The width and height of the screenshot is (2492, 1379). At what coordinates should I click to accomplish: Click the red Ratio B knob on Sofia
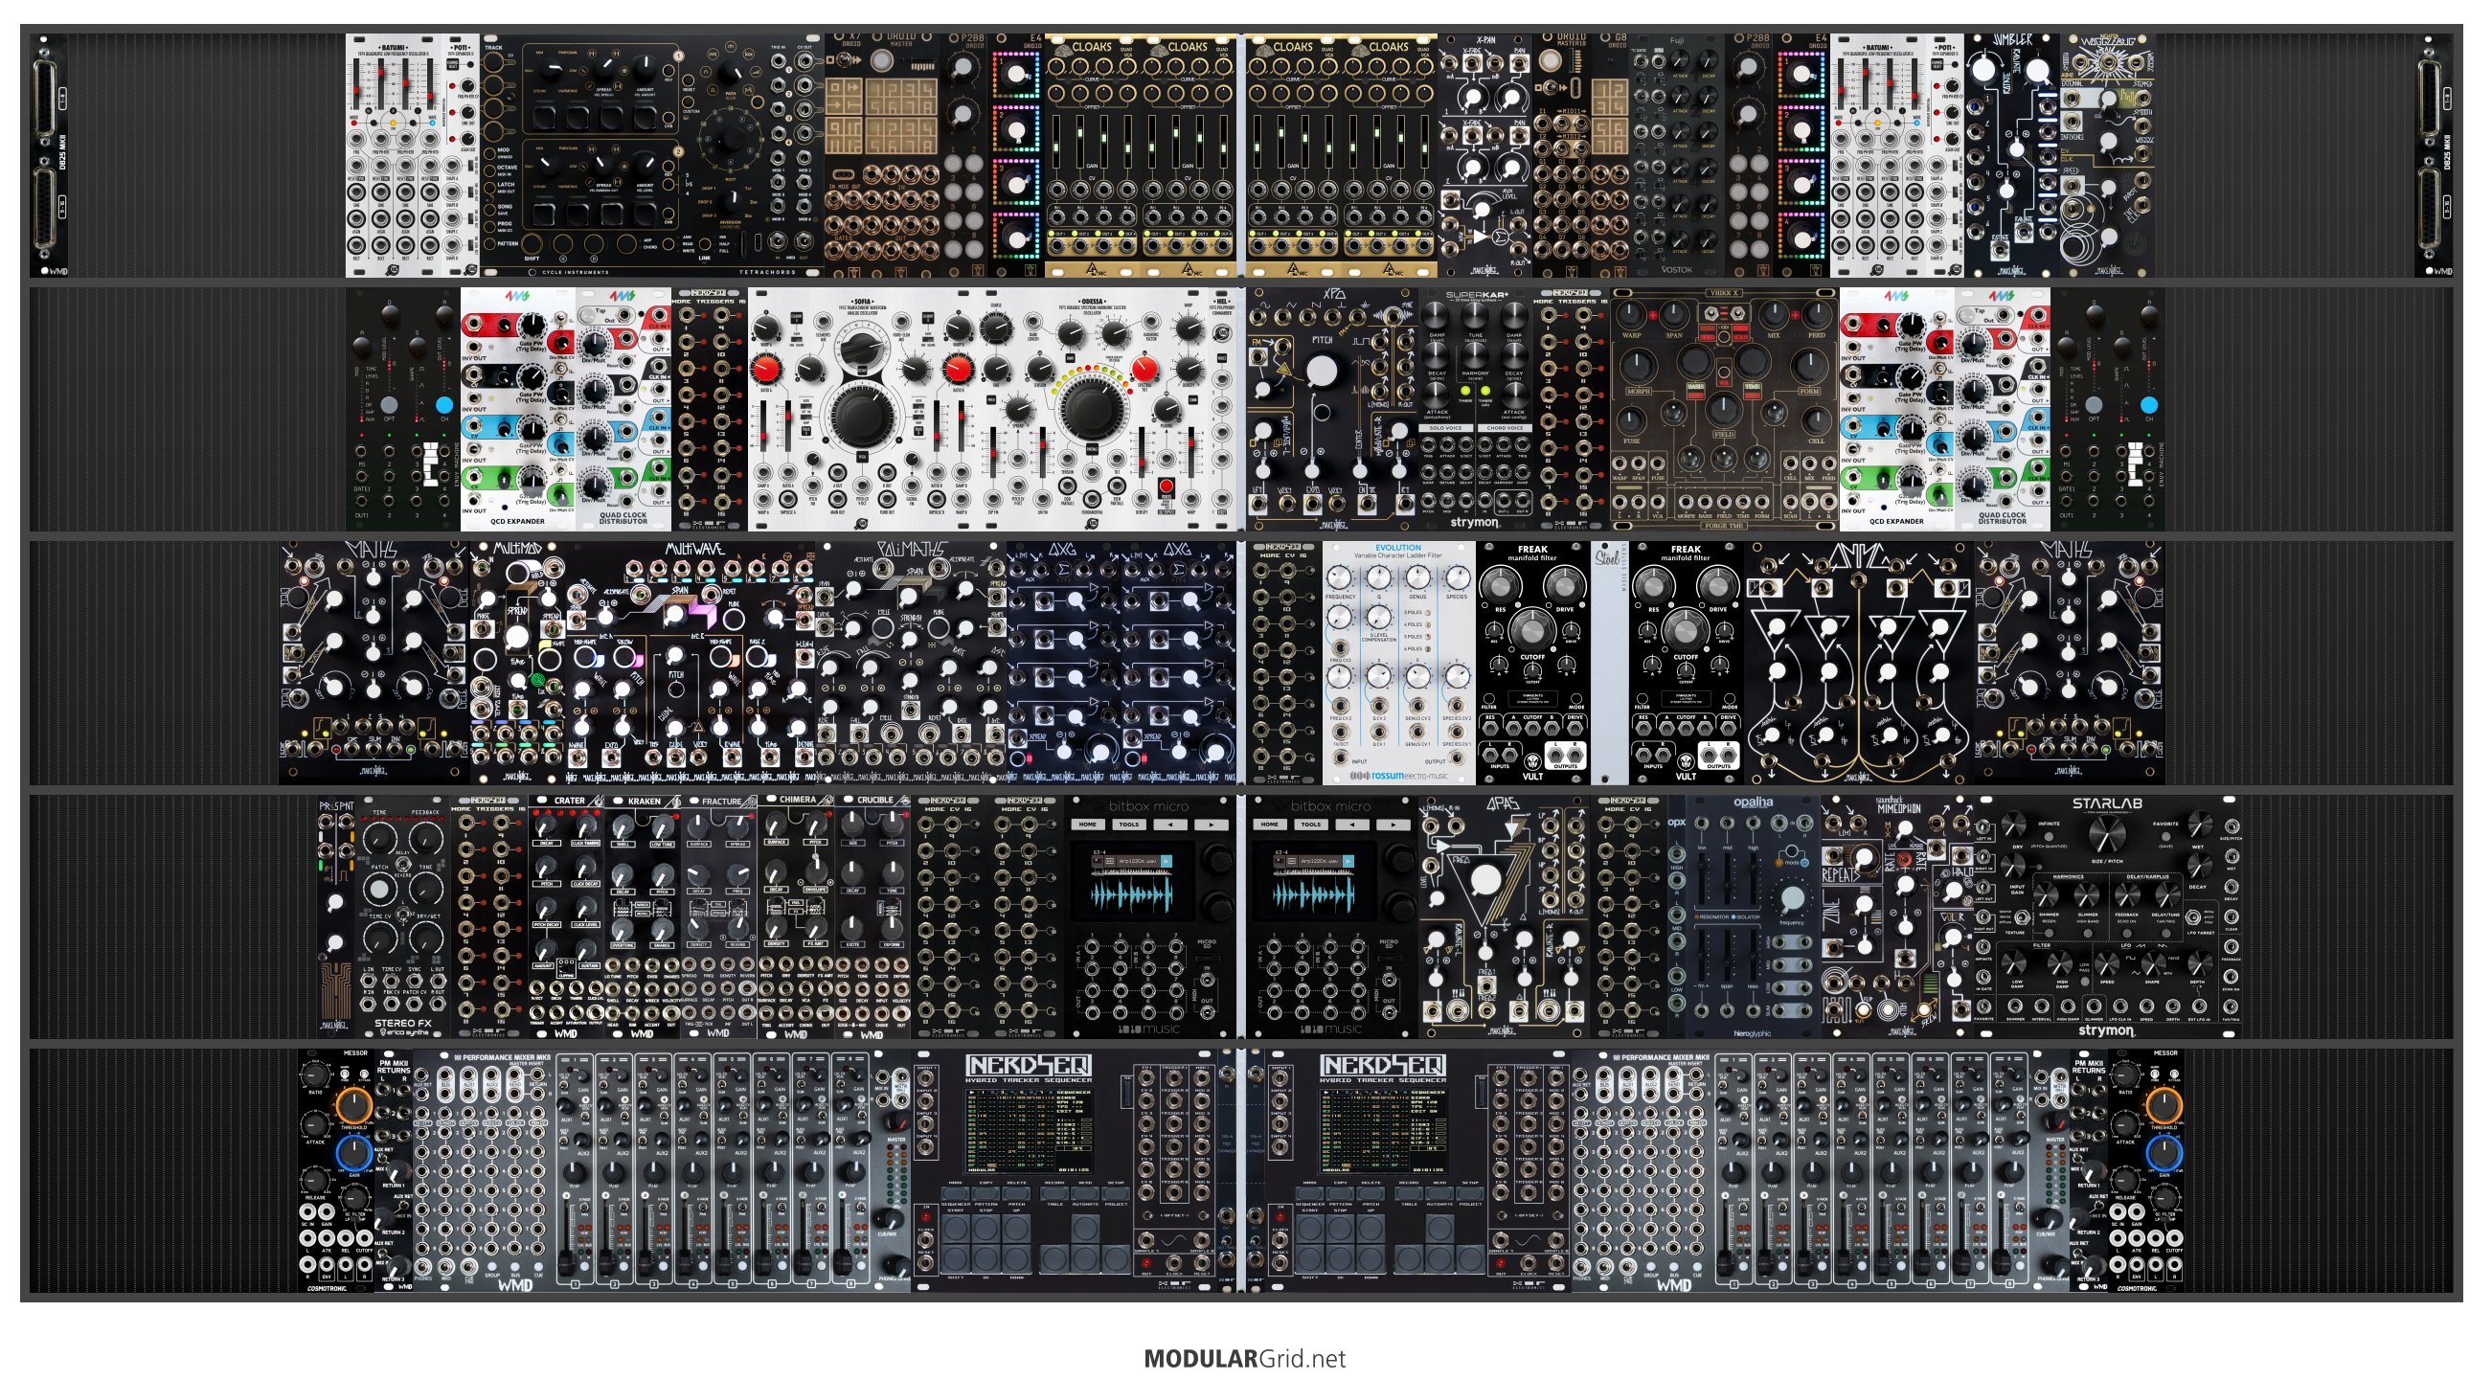click(x=958, y=369)
